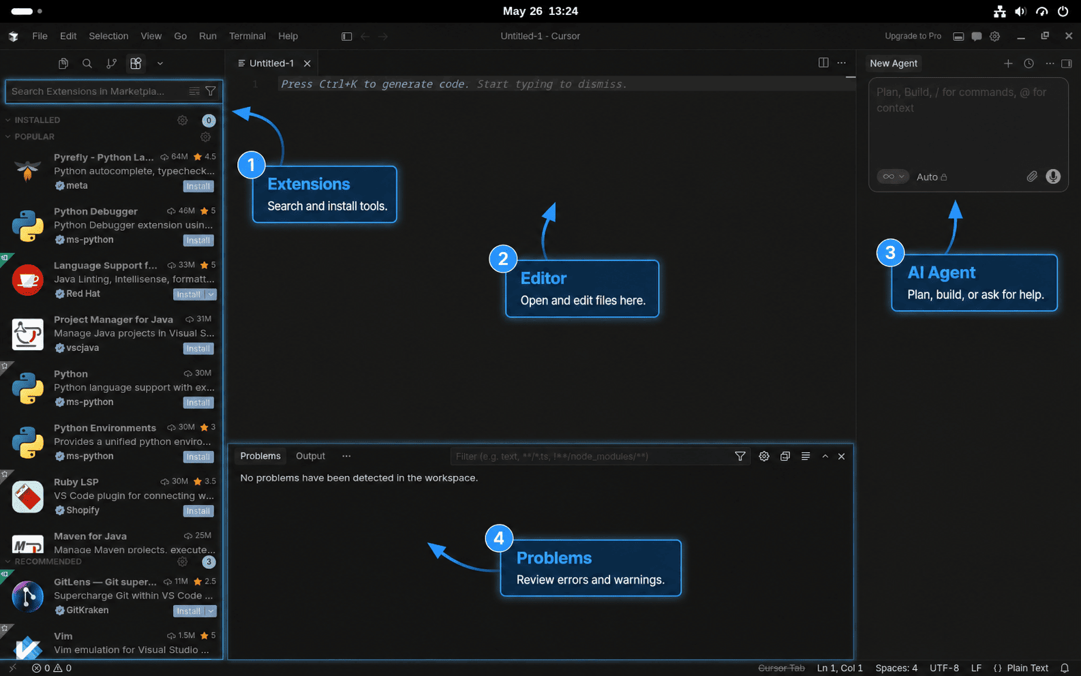The height and width of the screenshot is (676, 1081).
Task: Close the Untitled-1 tab
Action: [307, 63]
